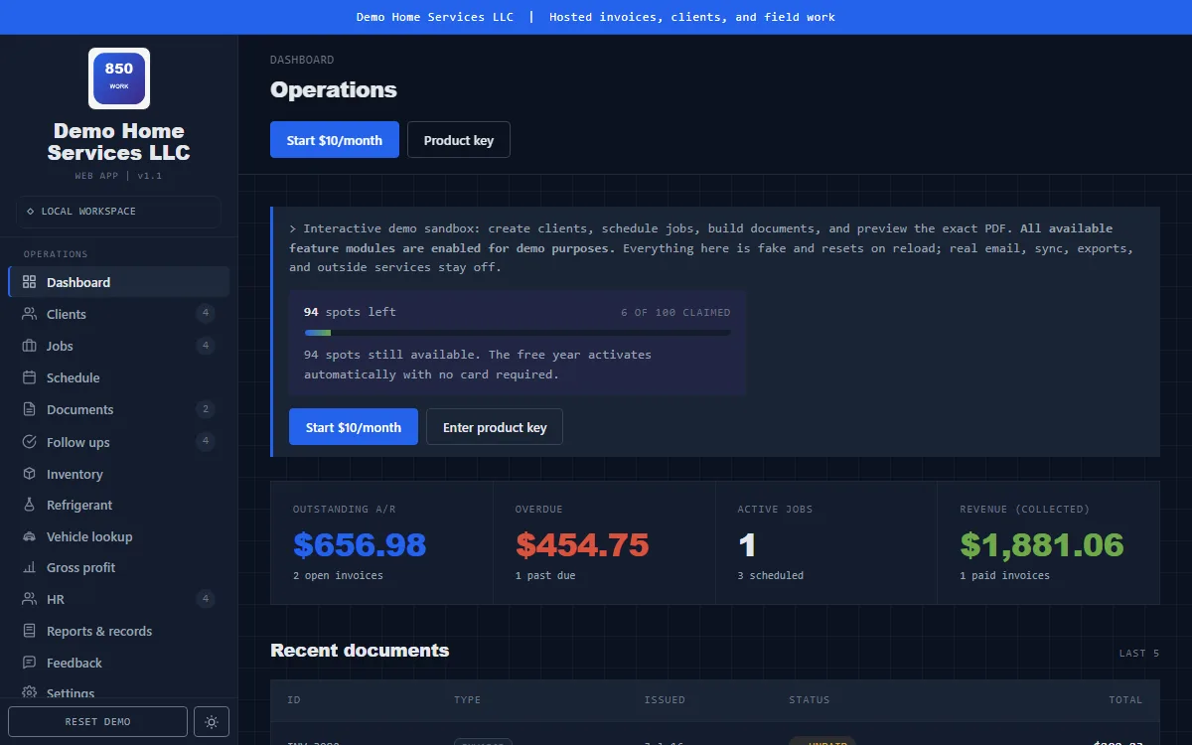Screen dimensions: 1192x745
Task: Open the HR section
Action: click(119, 599)
